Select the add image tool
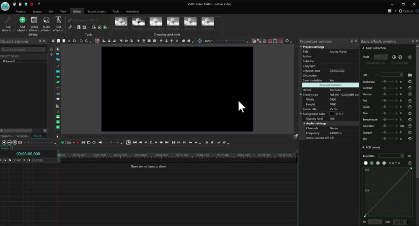The width and height of the screenshot is (419, 226). 58,117
